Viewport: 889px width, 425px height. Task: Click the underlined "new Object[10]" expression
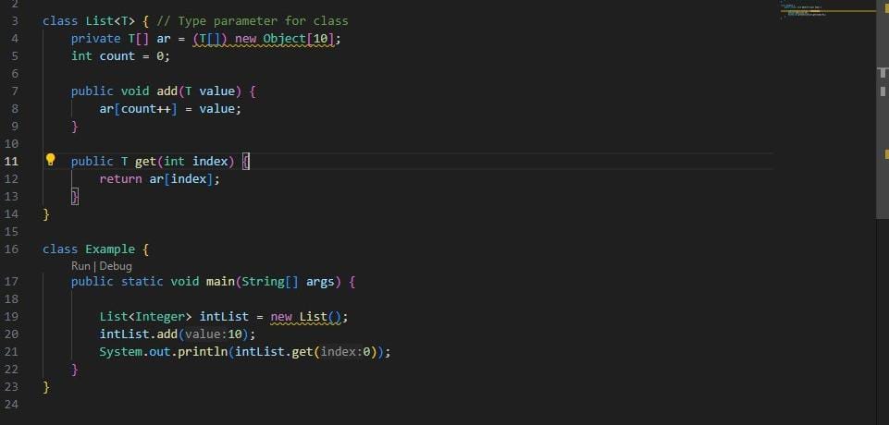285,39
